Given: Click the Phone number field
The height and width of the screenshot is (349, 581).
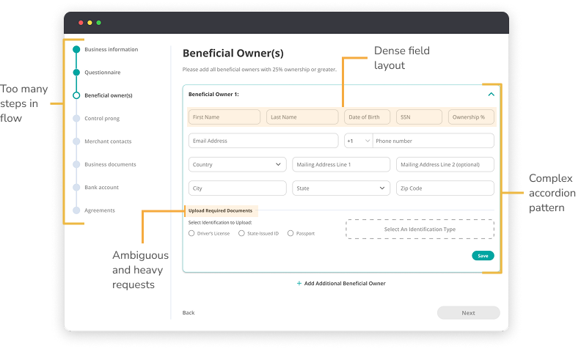Looking at the screenshot, I should (433, 141).
